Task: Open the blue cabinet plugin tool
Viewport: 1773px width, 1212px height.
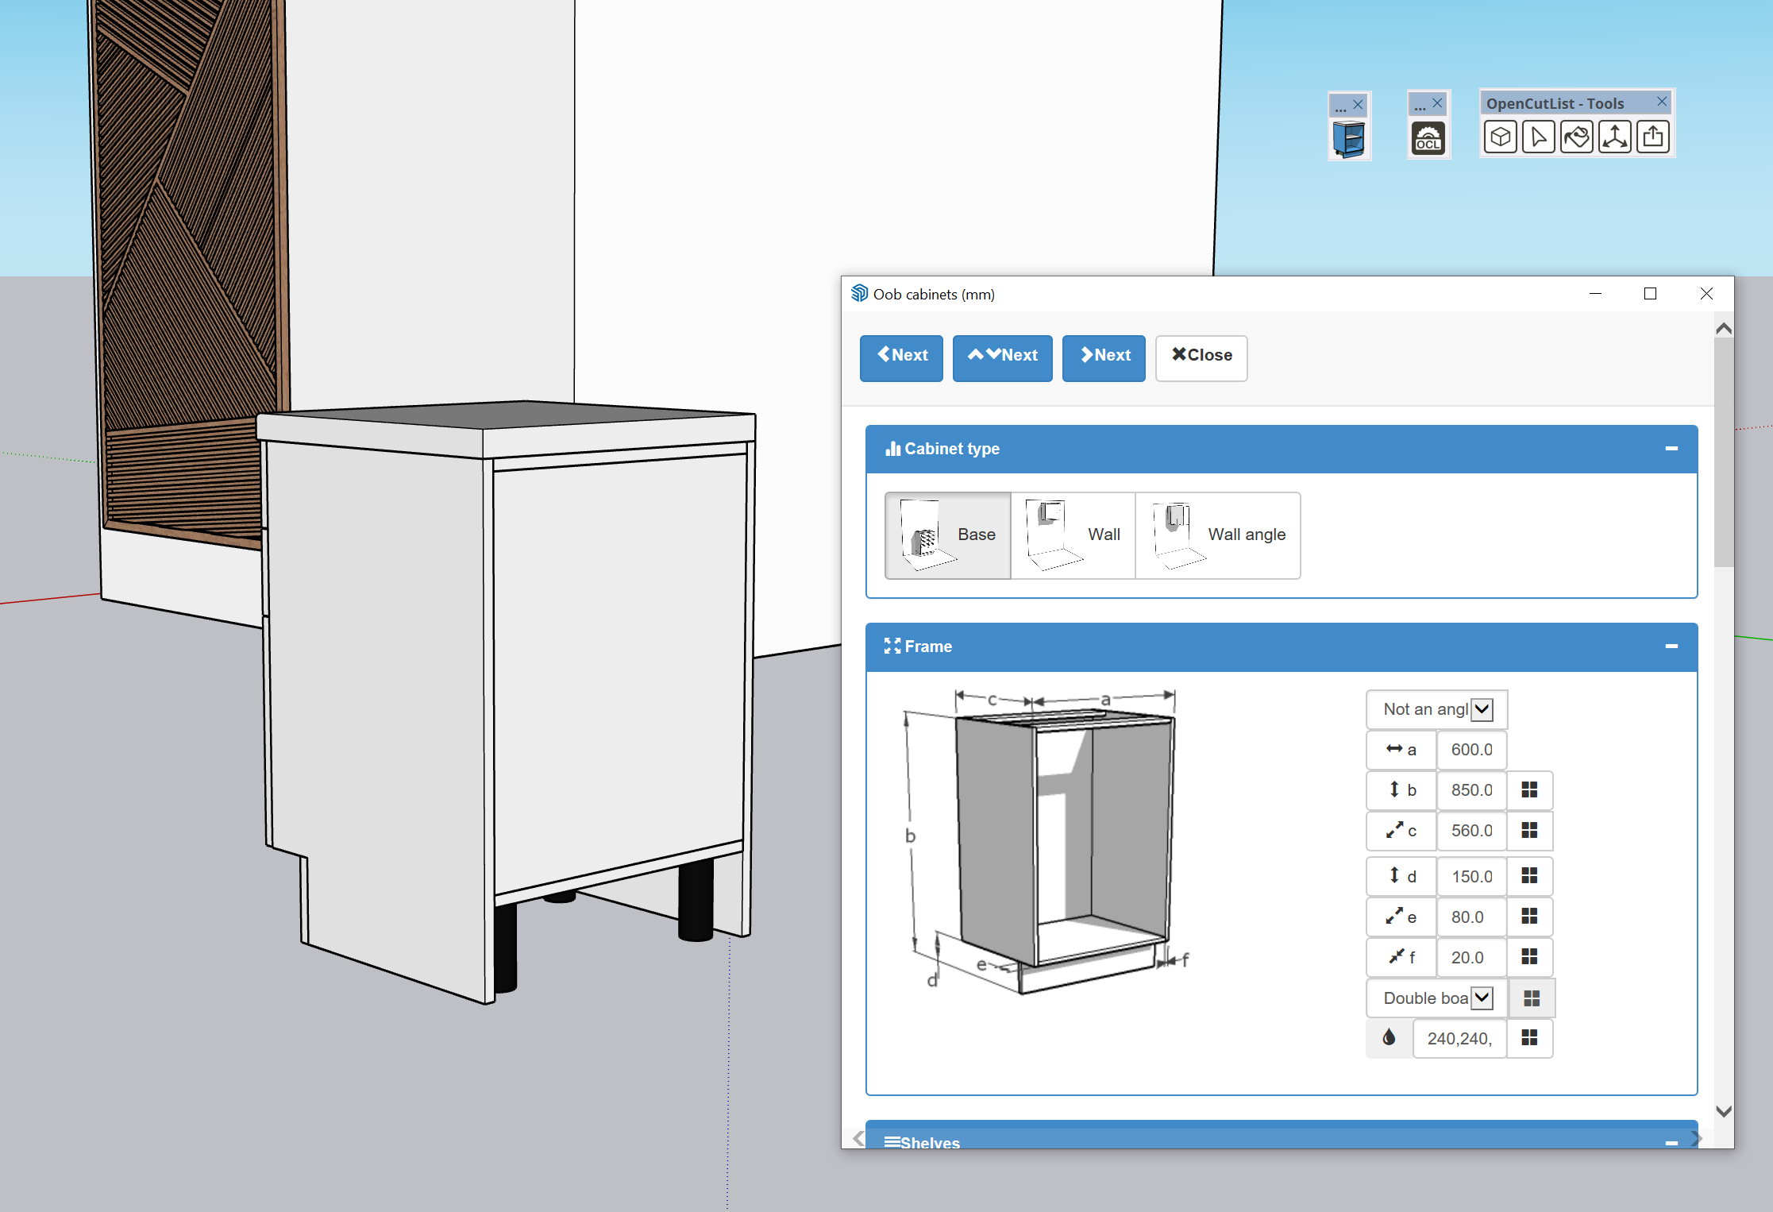Action: point(1348,139)
